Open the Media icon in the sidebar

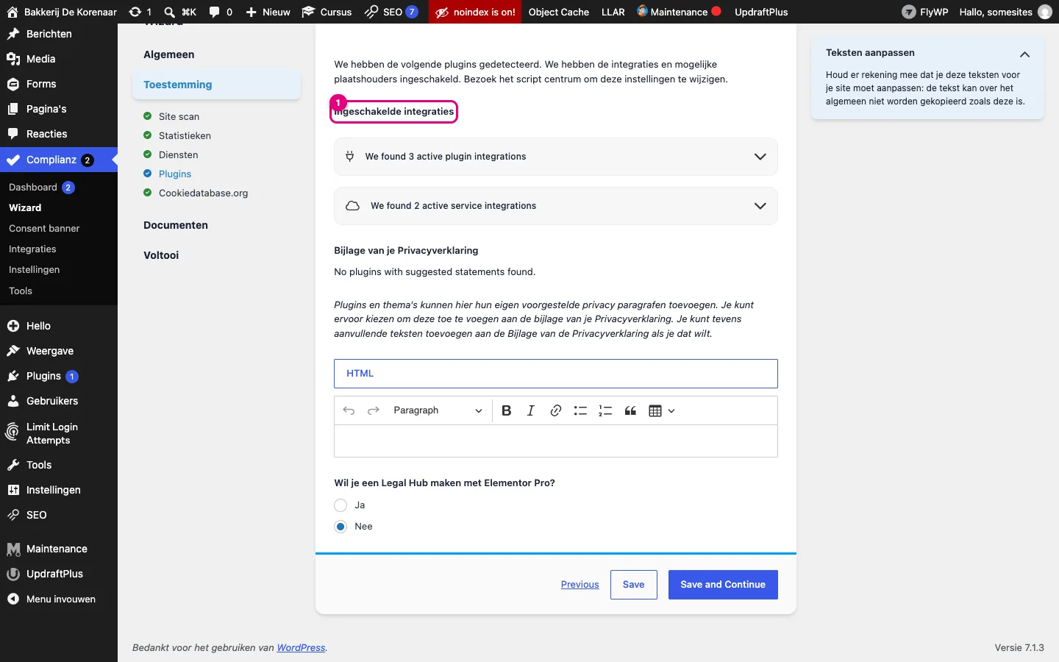(x=13, y=59)
